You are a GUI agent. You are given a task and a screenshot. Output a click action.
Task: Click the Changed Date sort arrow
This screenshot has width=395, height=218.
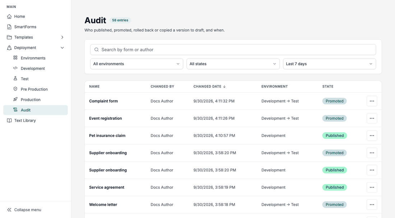pyautogui.click(x=224, y=86)
